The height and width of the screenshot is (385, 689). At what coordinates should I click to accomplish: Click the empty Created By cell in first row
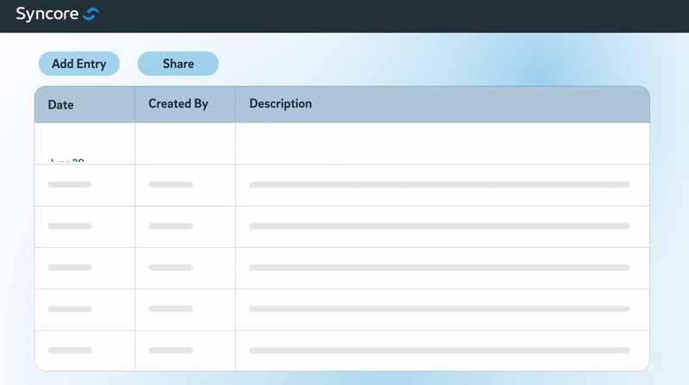[185, 144]
